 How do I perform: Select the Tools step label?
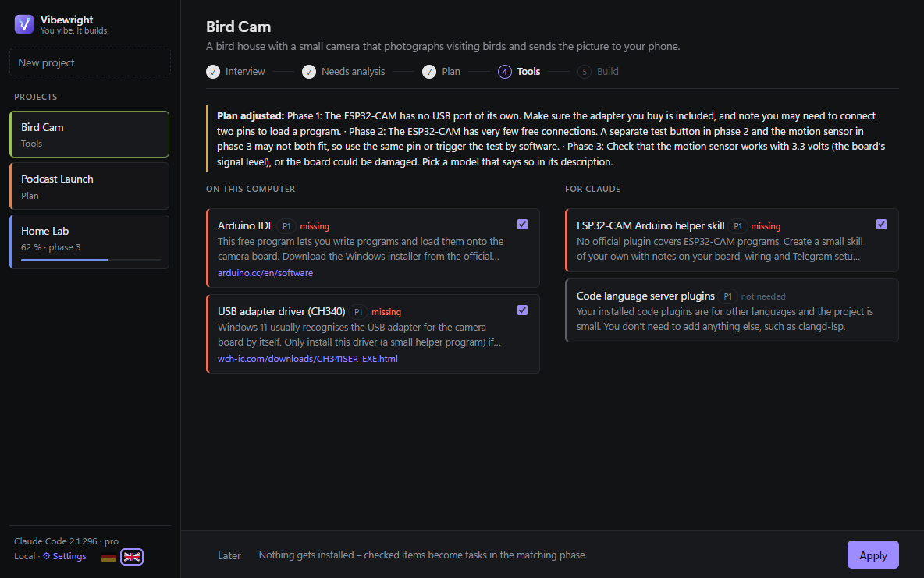click(528, 72)
